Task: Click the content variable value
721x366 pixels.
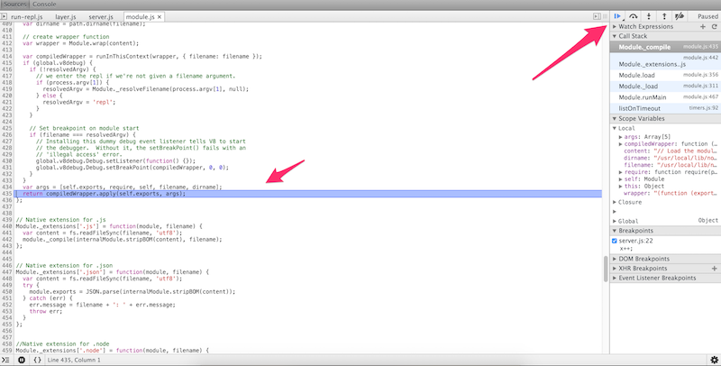Action: (x=685, y=151)
